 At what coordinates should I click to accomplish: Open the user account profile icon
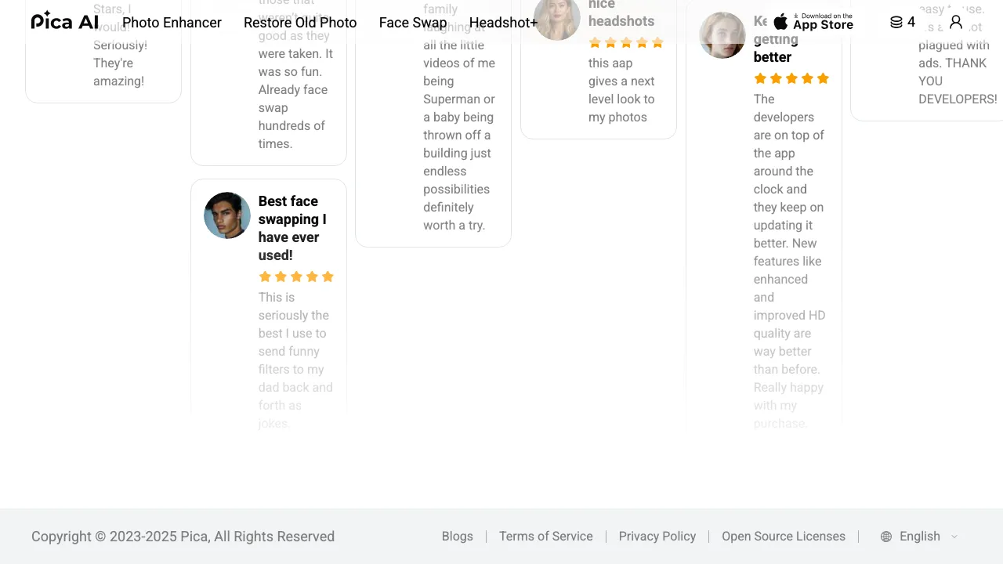tap(956, 22)
